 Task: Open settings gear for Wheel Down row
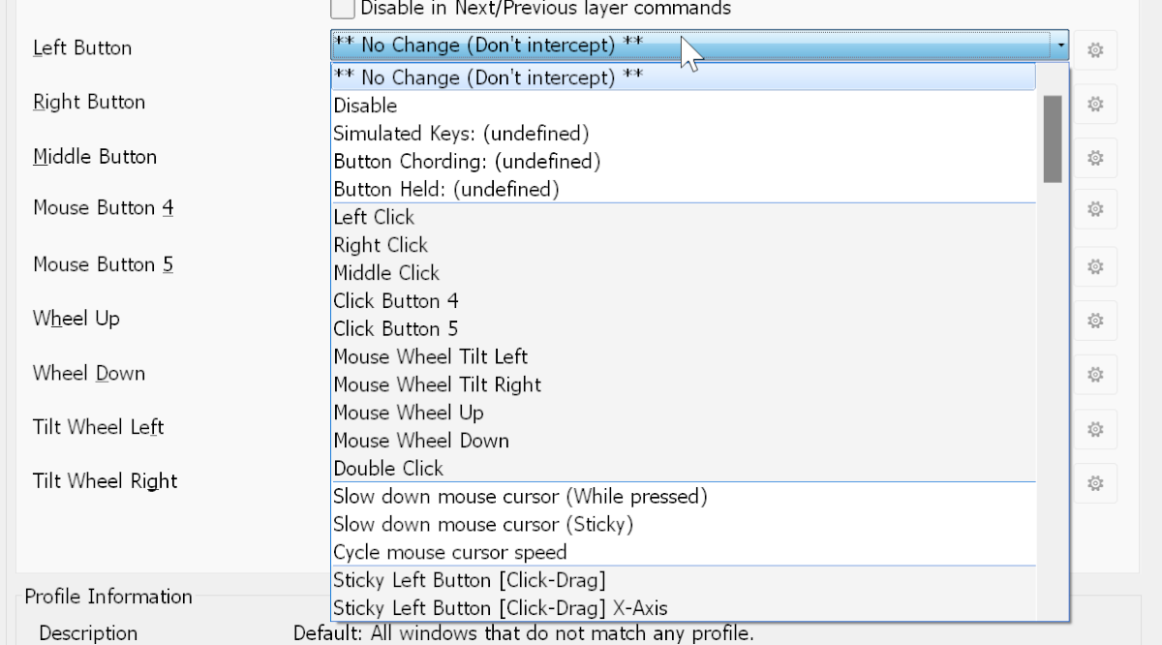(x=1095, y=374)
